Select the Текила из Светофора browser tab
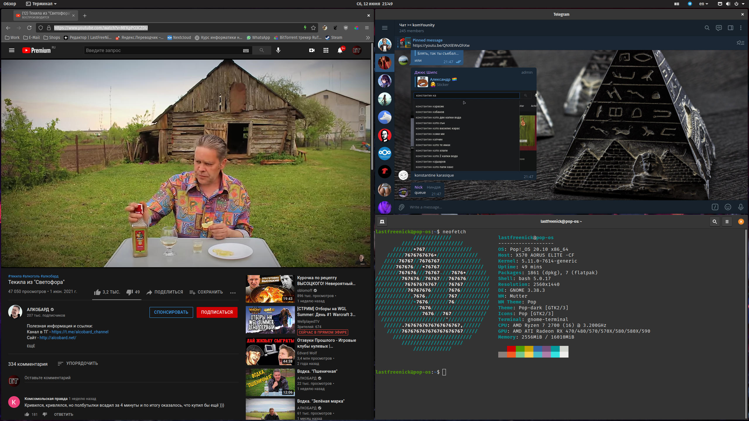This screenshot has height=421, width=749. 46,15
